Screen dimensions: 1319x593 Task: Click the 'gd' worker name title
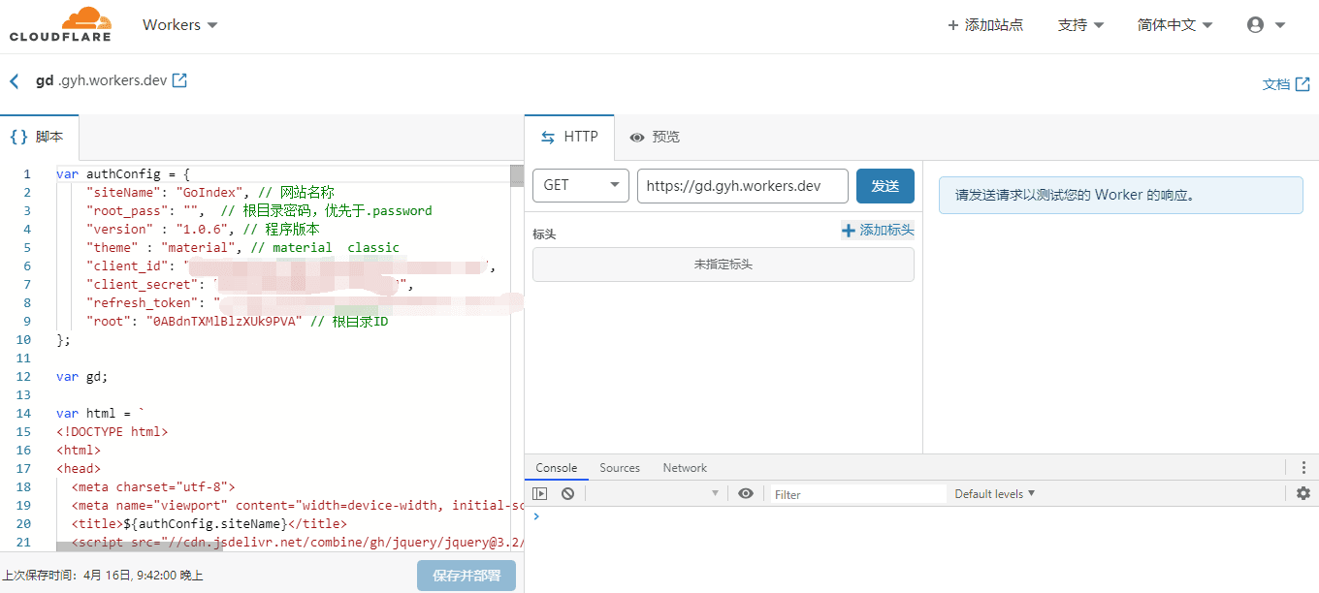pos(45,80)
